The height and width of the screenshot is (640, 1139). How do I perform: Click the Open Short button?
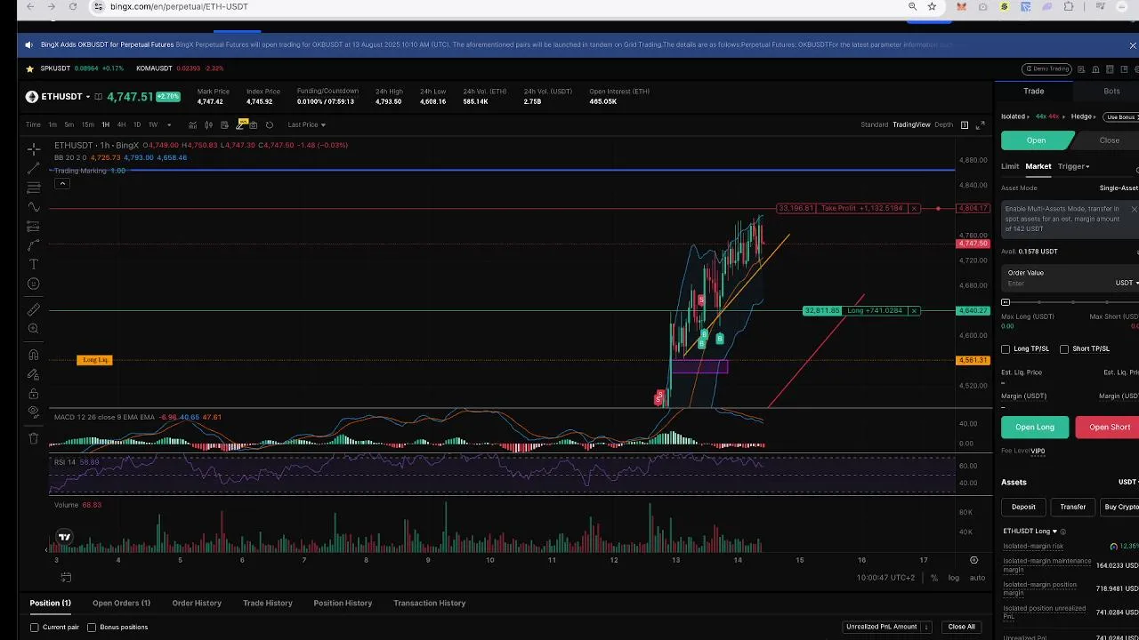(1109, 428)
